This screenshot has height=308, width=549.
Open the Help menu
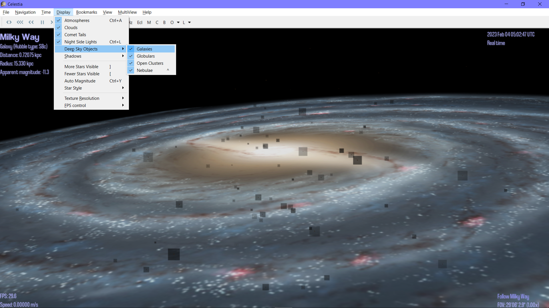pos(147,12)
